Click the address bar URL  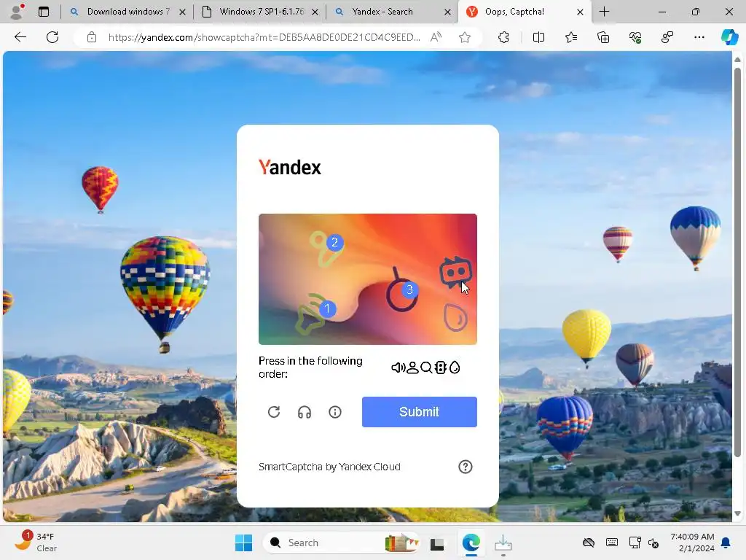point(264,37)
